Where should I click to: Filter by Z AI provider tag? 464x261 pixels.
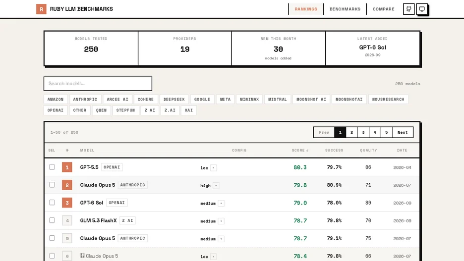(x=150, y=110)
